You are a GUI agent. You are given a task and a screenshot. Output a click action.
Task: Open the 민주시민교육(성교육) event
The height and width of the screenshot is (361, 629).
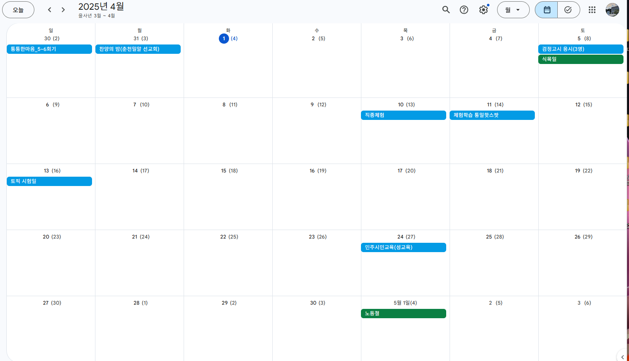(403, 247)
